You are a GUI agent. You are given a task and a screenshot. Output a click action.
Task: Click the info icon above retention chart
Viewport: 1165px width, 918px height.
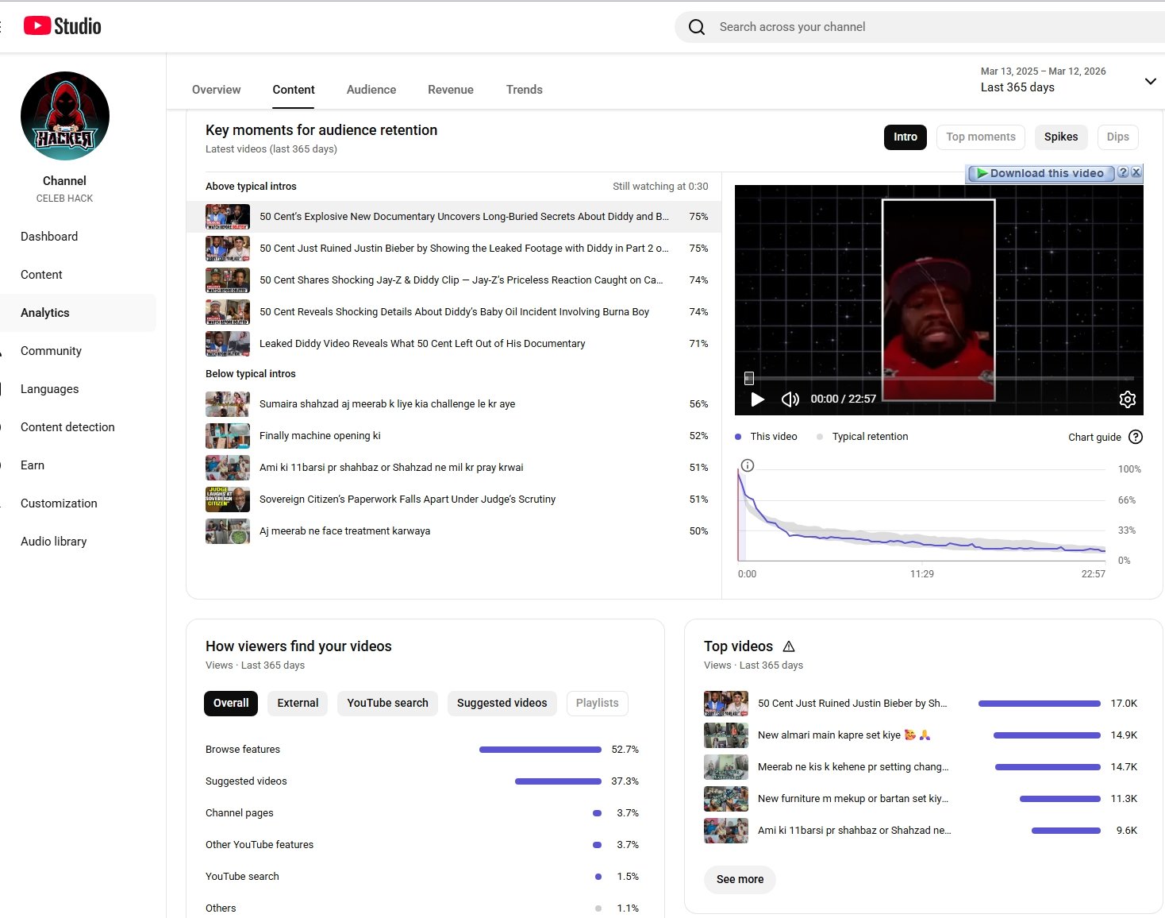[x=747, y=465]
